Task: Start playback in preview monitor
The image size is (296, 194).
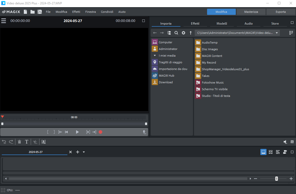Action: 77,132
